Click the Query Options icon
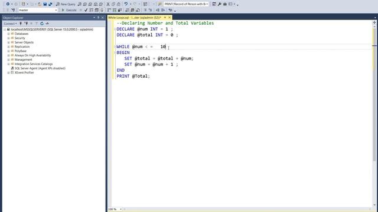 coord(96,10)
